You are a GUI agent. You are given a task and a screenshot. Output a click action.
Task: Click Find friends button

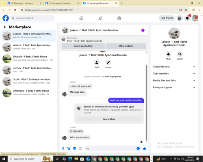[167, 18]
